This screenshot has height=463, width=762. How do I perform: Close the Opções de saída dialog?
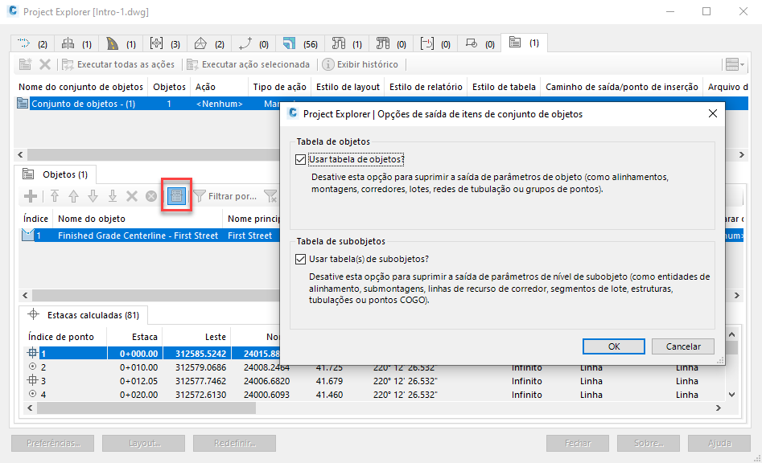click(x=712, y=113)
